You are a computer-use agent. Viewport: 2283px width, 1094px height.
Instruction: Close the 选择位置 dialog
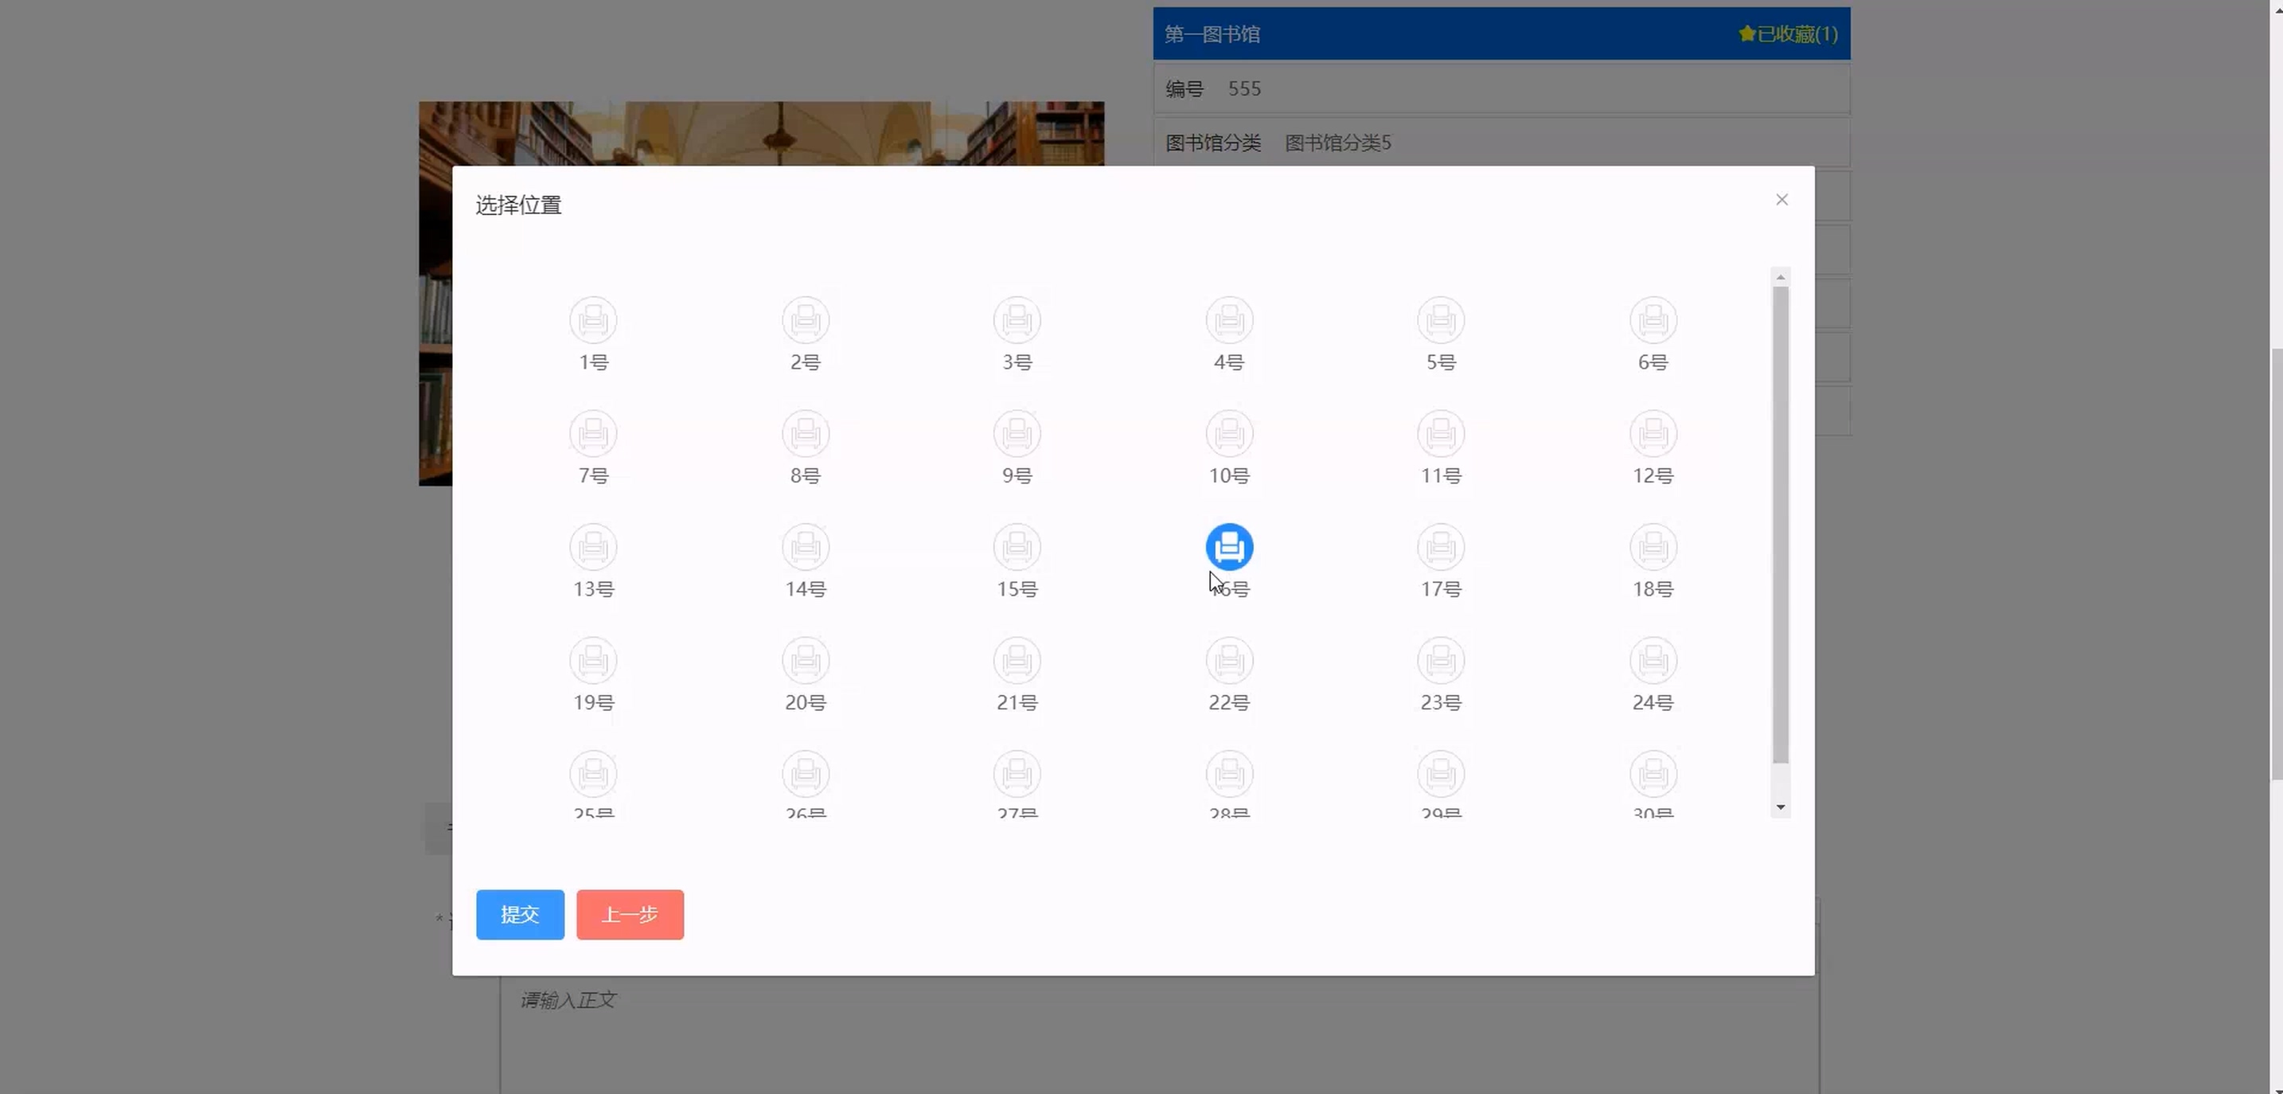(1782, 200)
